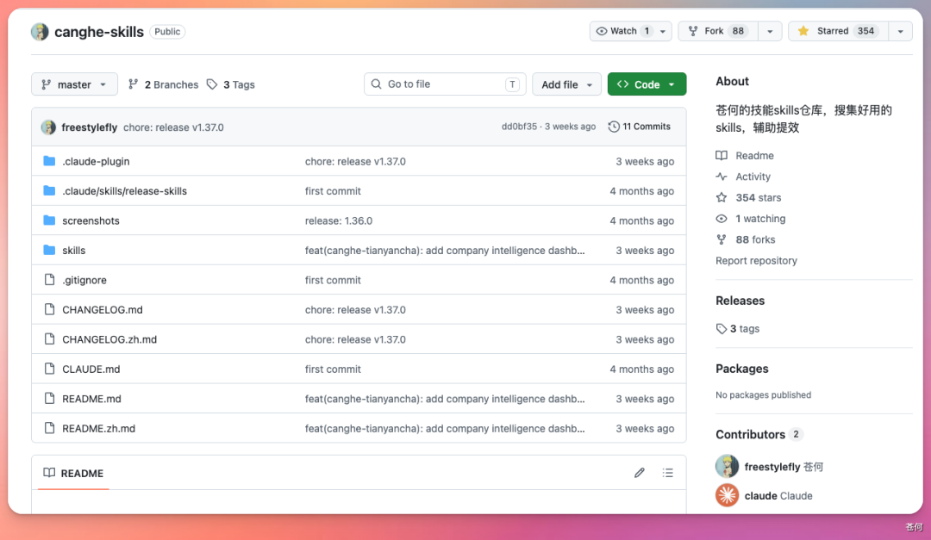Click the tag icon beside 3 tags
Viewport: 931px width, 540px height.
tap(722, 329)
